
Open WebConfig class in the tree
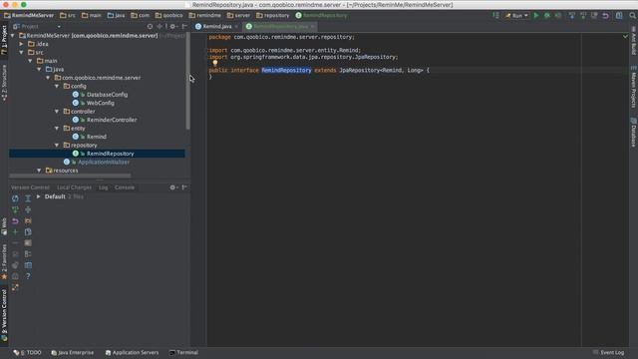[101, 103]
